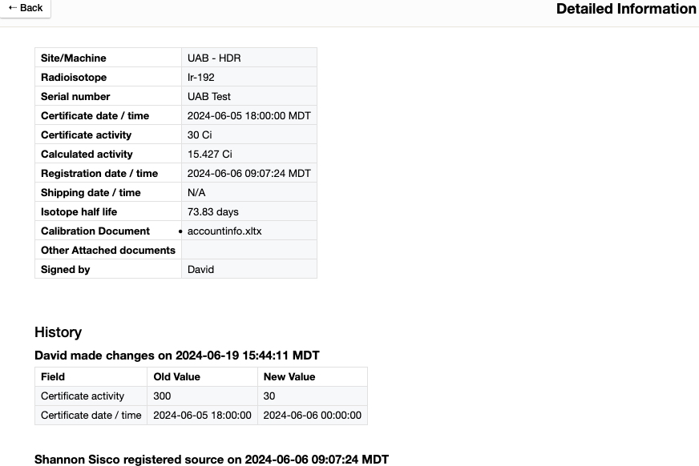
Task: Click the Detailed Information page title
Action: click(625, 10)
